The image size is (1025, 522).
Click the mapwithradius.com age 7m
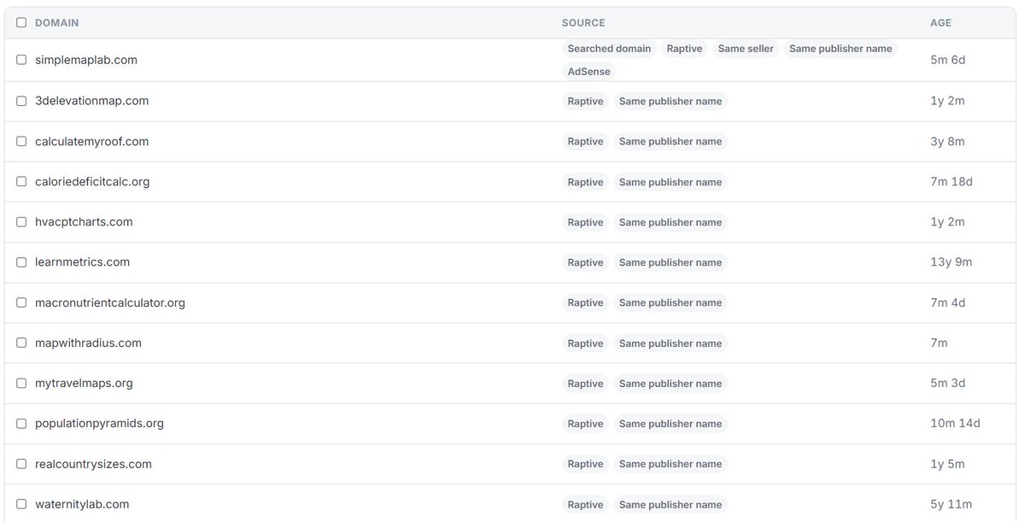point(939,343)
